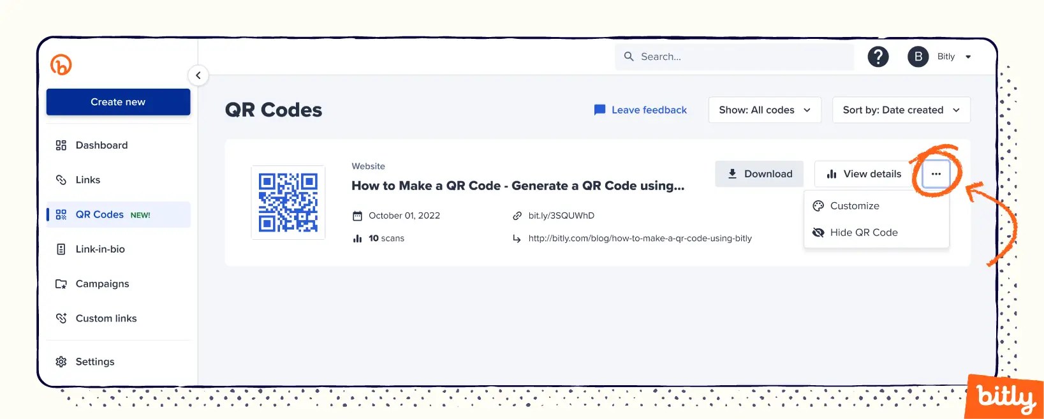
Task: Choose Customize from the options menu
Action: click(877, 206)
